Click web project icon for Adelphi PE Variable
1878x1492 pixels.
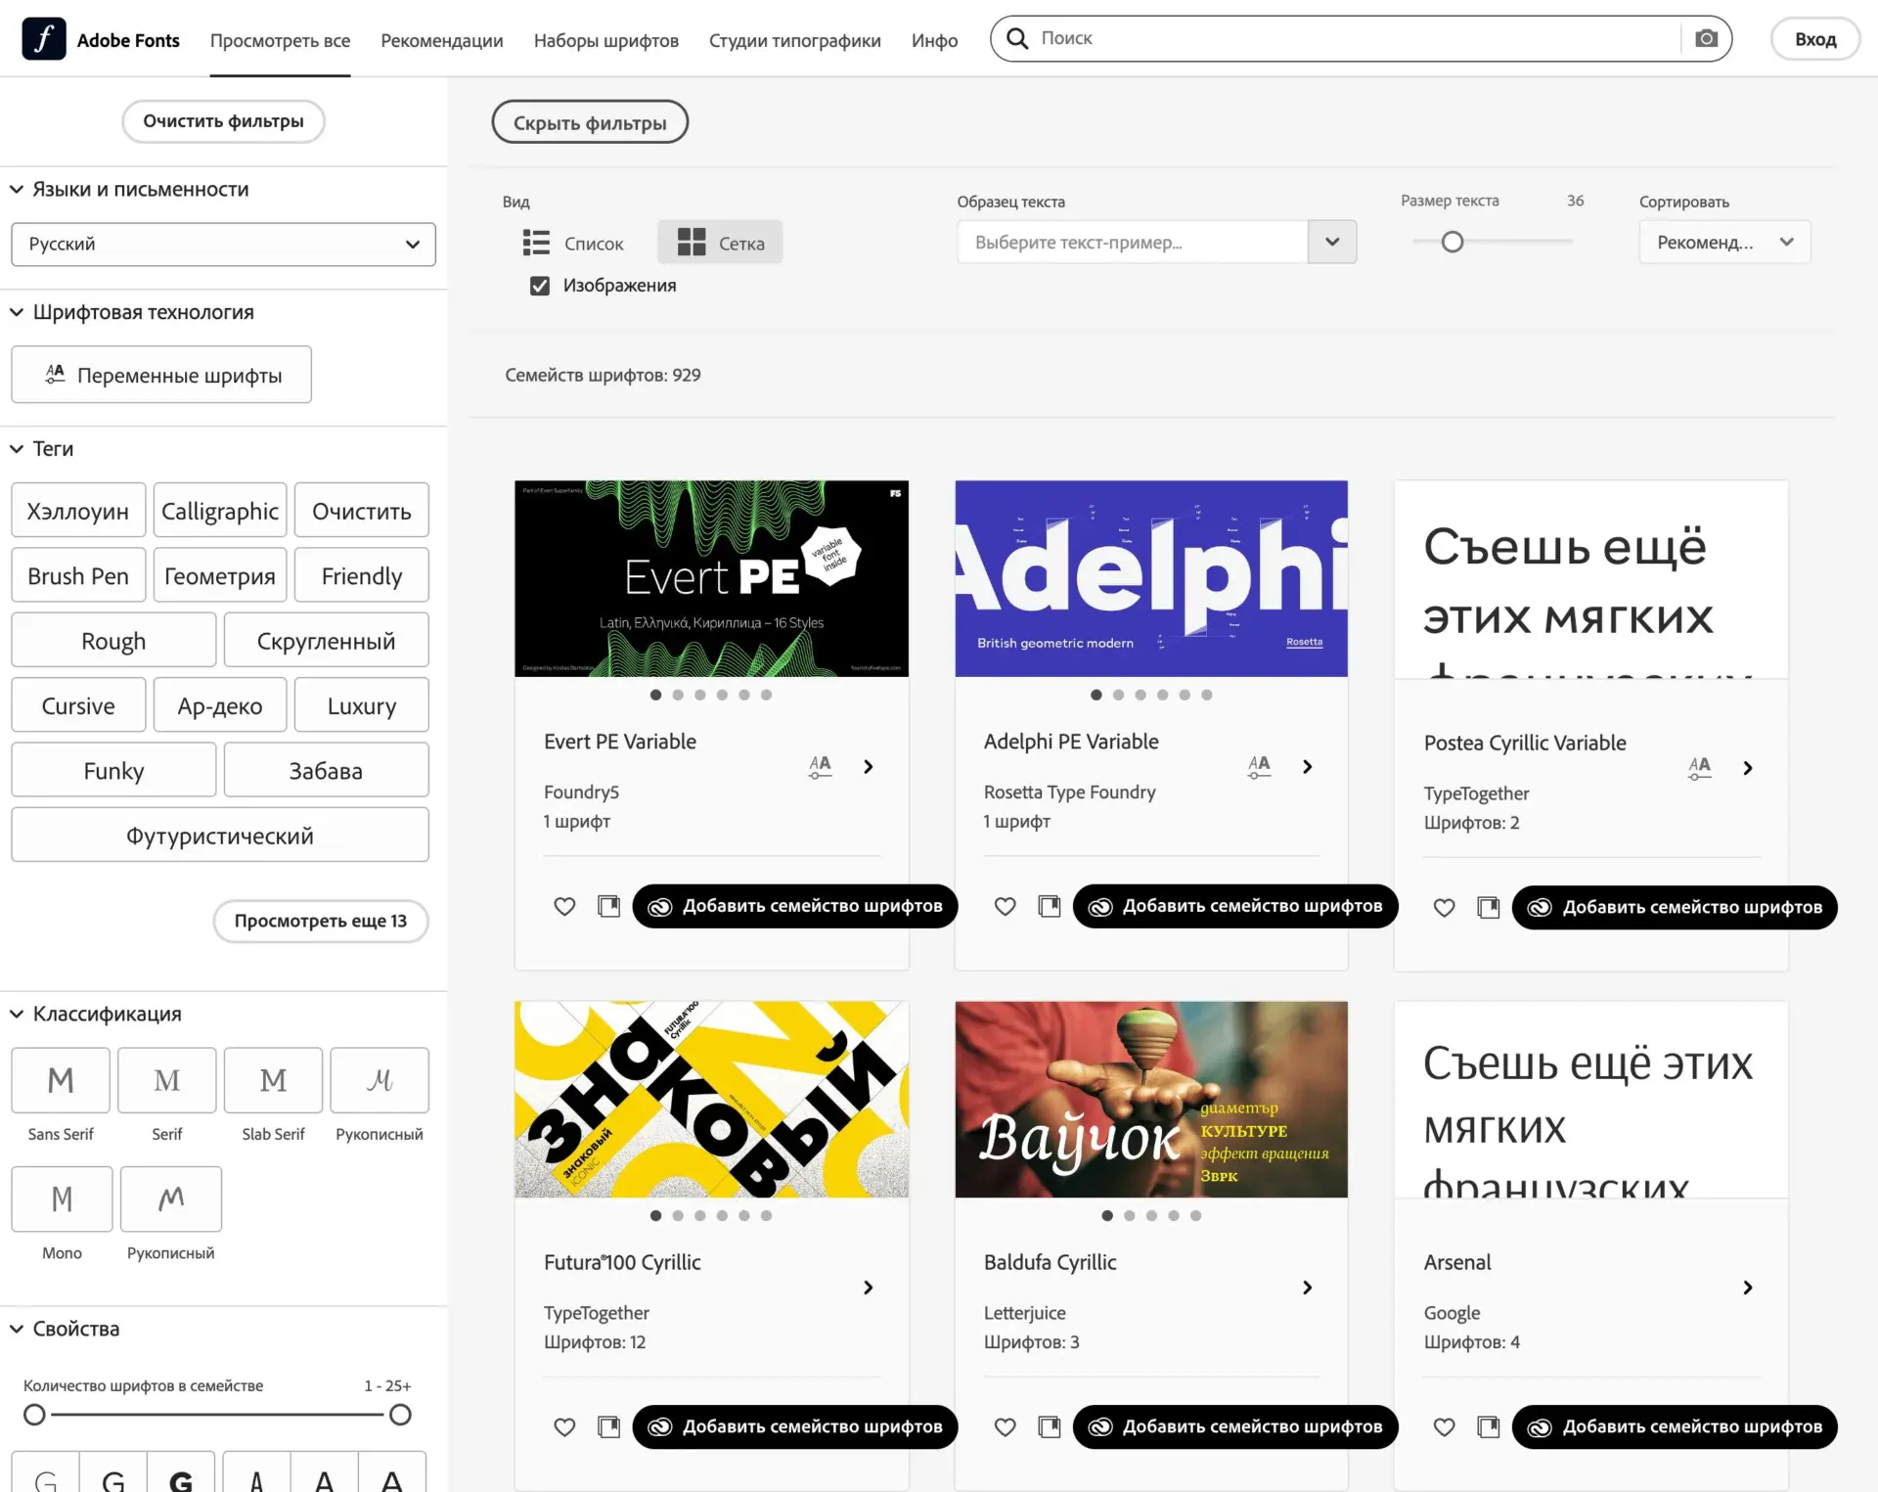[1049, 906]
